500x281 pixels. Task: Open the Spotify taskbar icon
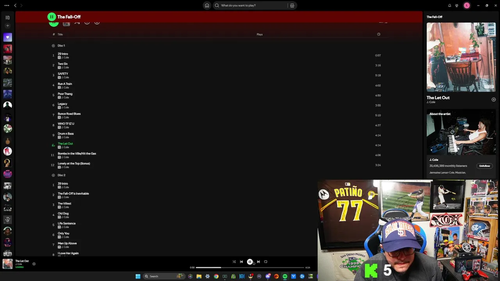(x=285, y=276)
